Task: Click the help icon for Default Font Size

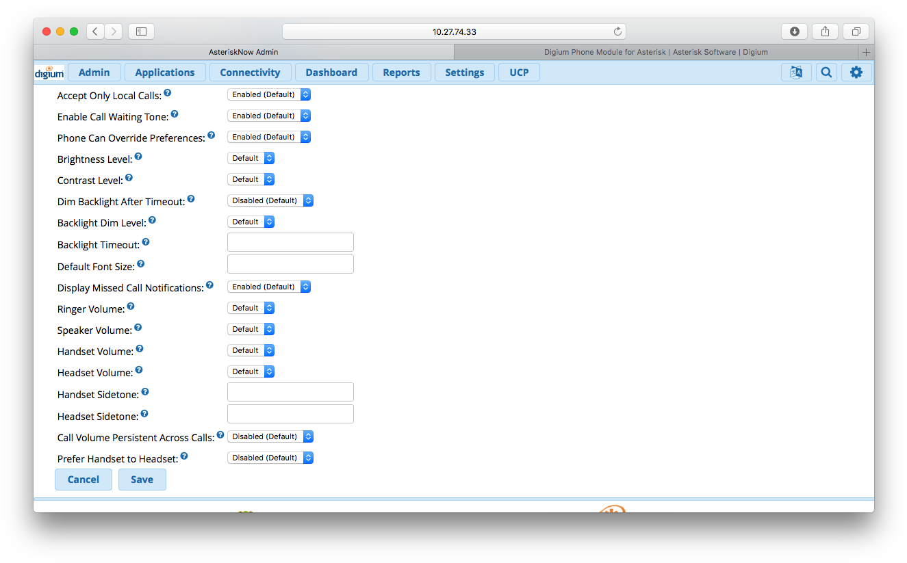Action: pos(140,263)
